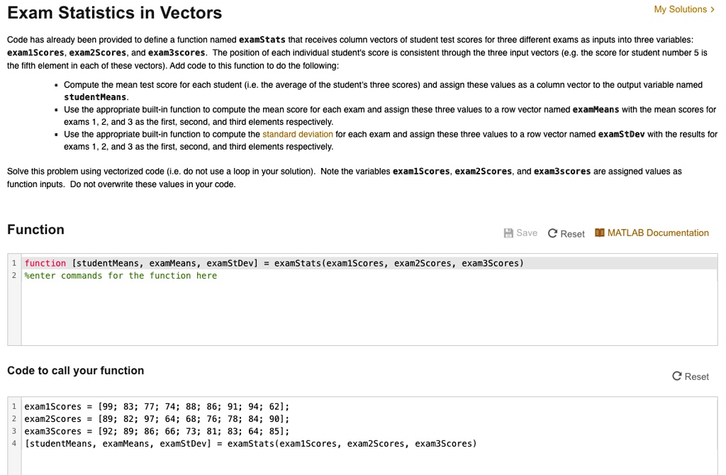The image size is (726, 475).
Task: Open My Solutions chevron arrow
Action: (713, 9)
